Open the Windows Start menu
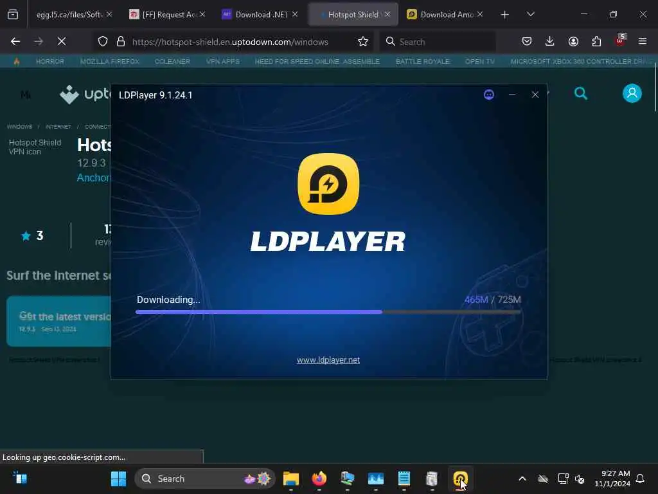Screen dimensions: 658x494 click(x=118, y=479)
